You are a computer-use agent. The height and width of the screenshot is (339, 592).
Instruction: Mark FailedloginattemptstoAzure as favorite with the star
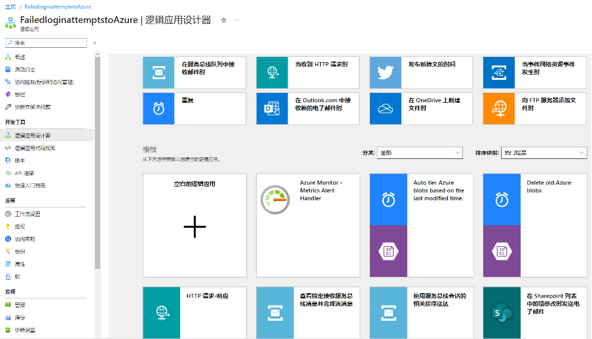pyautogui.click(x=223, y=20)
